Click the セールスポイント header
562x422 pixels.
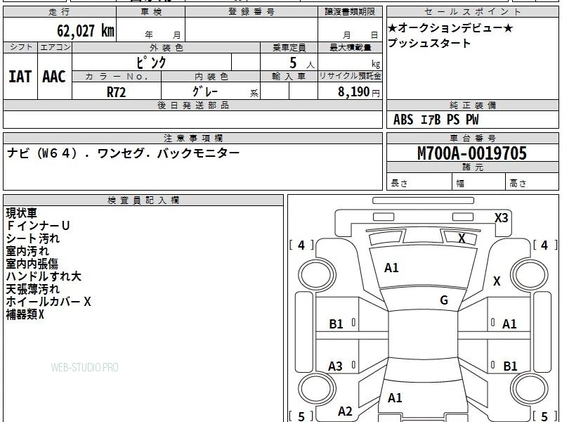tap(472, 12)
